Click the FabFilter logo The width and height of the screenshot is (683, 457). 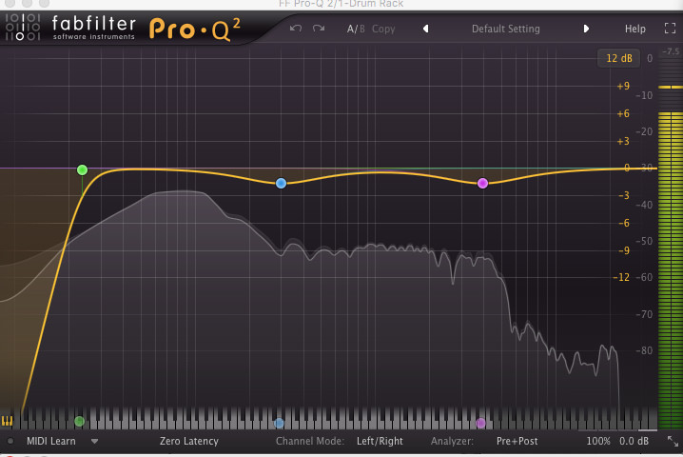coord(71,28)
